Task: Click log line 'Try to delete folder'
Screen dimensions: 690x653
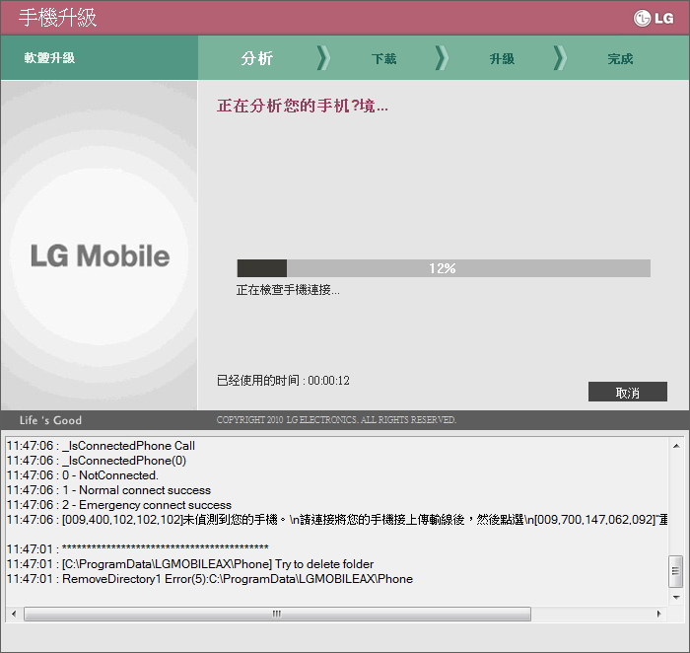Action: point(190,564)
